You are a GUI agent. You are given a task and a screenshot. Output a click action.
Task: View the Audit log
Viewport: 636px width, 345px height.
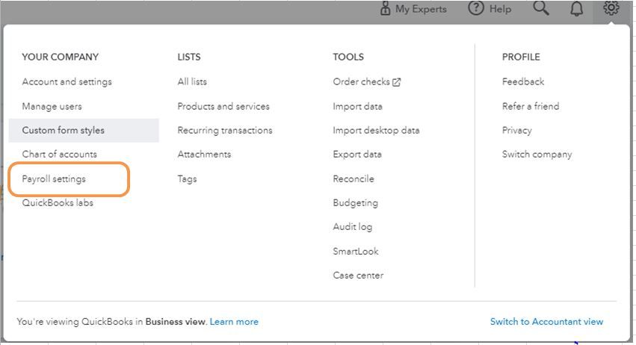[353, 227]
